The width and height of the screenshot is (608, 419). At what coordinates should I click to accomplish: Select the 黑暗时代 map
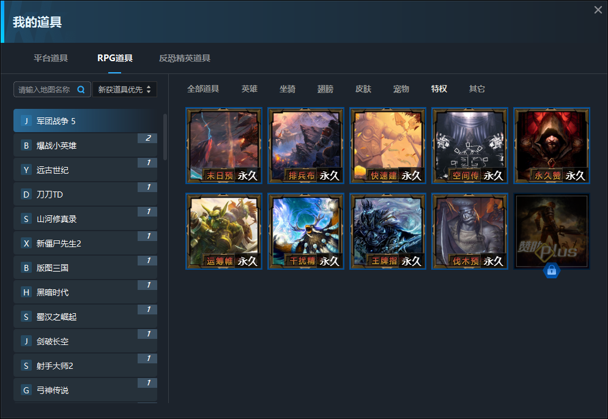pos(85,292)
